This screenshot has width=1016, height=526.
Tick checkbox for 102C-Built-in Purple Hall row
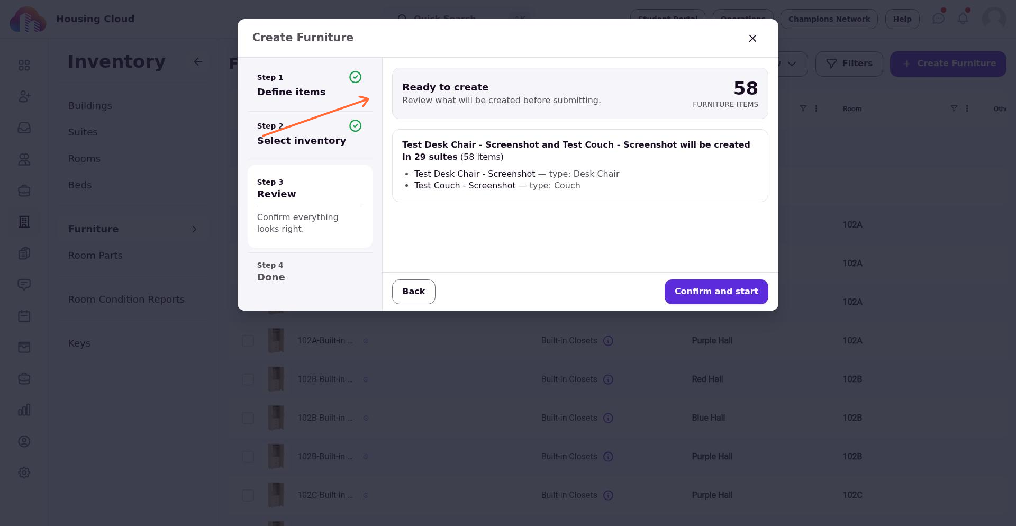[248, 495]
